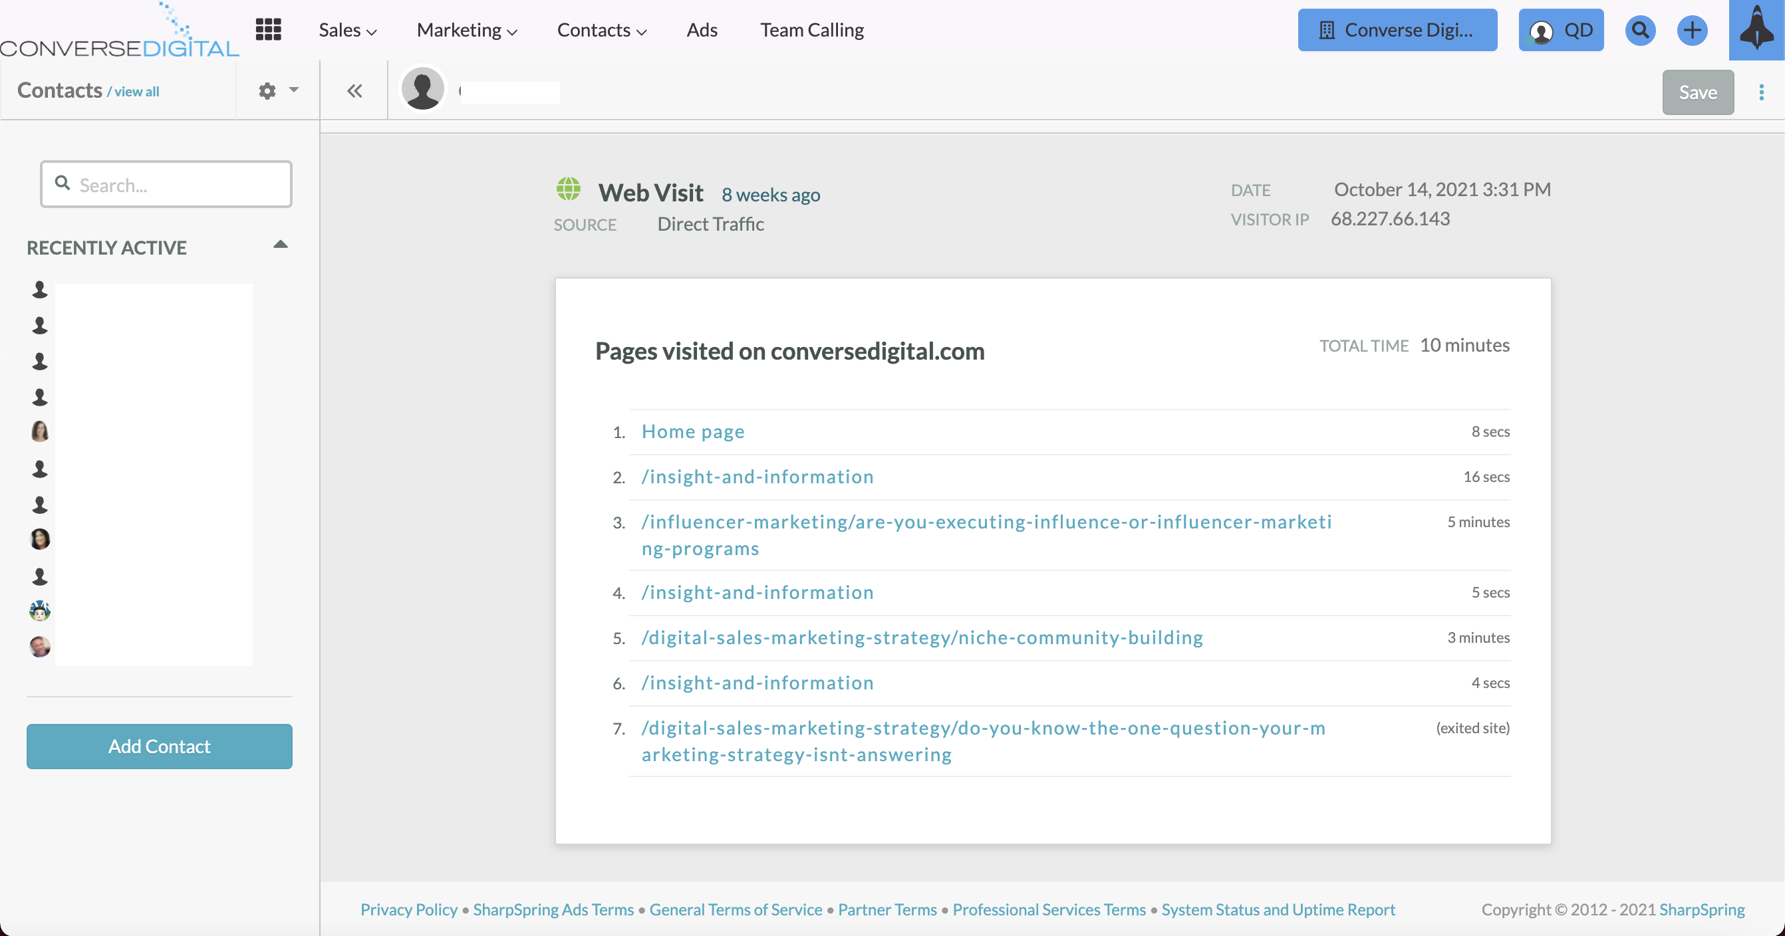Click the contacts Search field
This screenshot has width=1785, height=936.
166,184
